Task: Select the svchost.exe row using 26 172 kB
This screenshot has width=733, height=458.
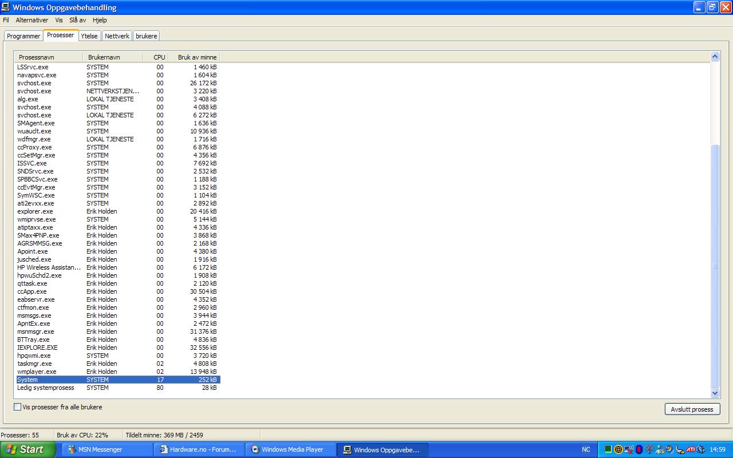Action: [118, 83]
